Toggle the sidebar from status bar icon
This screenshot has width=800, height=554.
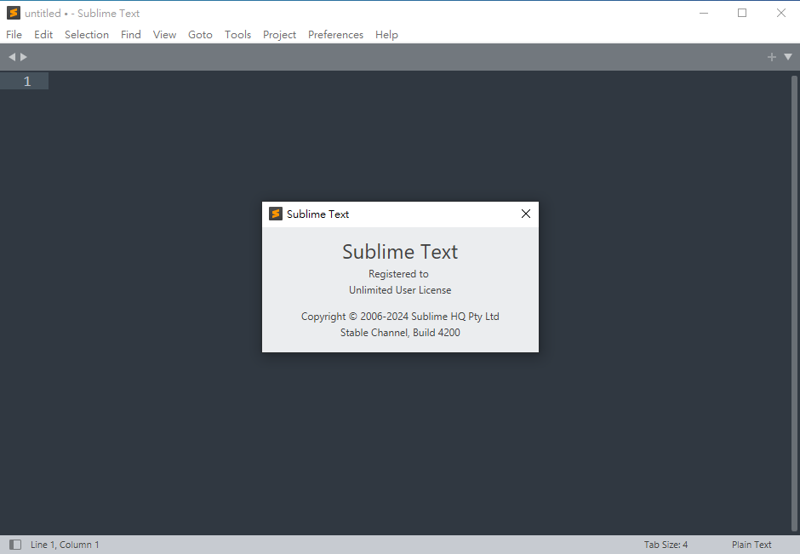point(15,545)
